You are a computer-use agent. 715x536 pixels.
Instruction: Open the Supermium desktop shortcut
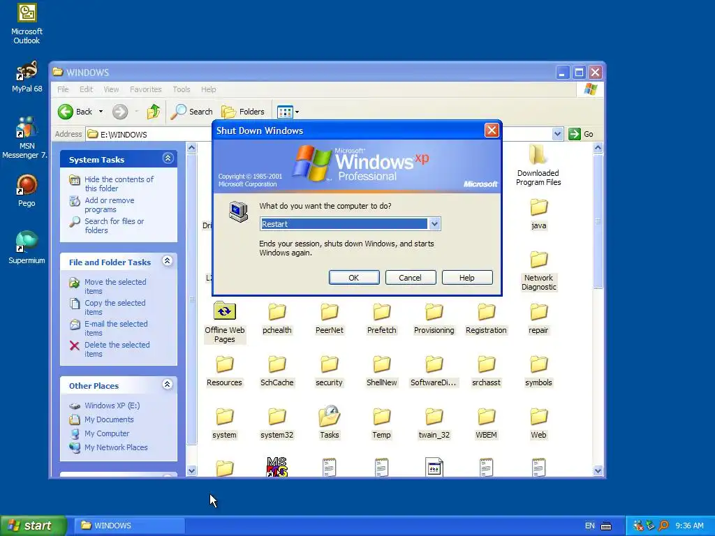point(27,248)
